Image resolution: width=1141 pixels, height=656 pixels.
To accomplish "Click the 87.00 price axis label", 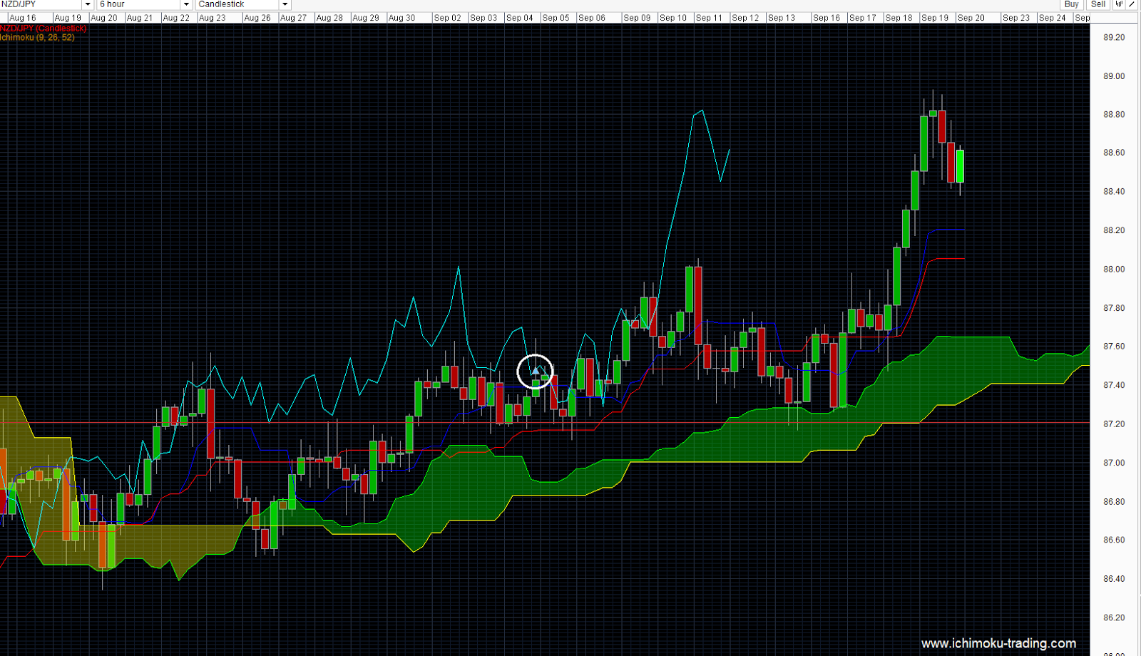I will point(1114,463).
